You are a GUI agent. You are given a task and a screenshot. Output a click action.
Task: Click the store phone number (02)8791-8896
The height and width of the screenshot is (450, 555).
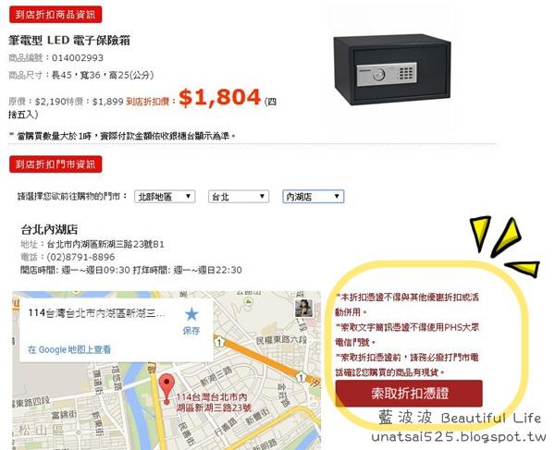80,257
